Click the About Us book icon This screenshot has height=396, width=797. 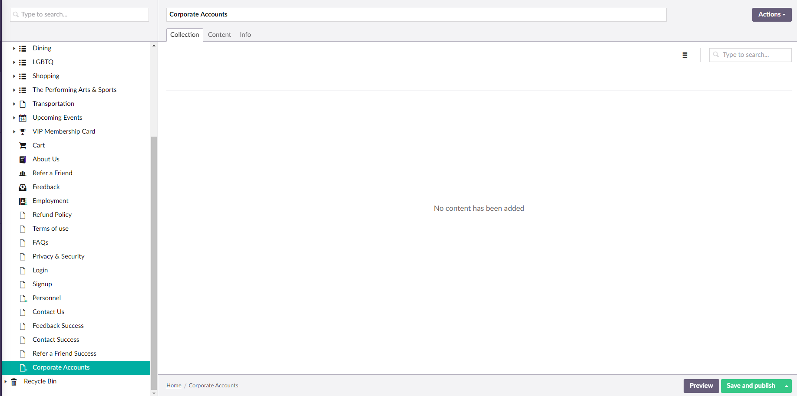23,160
